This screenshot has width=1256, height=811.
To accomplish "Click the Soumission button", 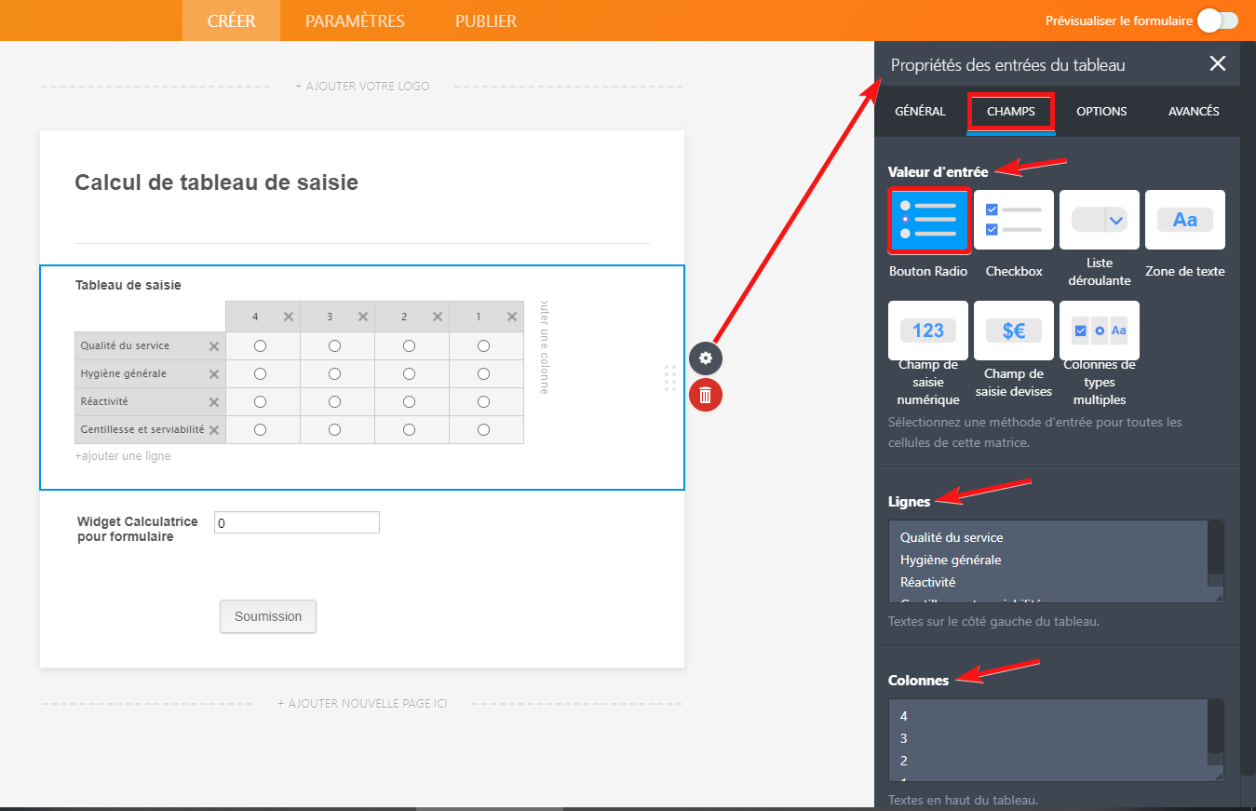I will [x=268, y=616].
